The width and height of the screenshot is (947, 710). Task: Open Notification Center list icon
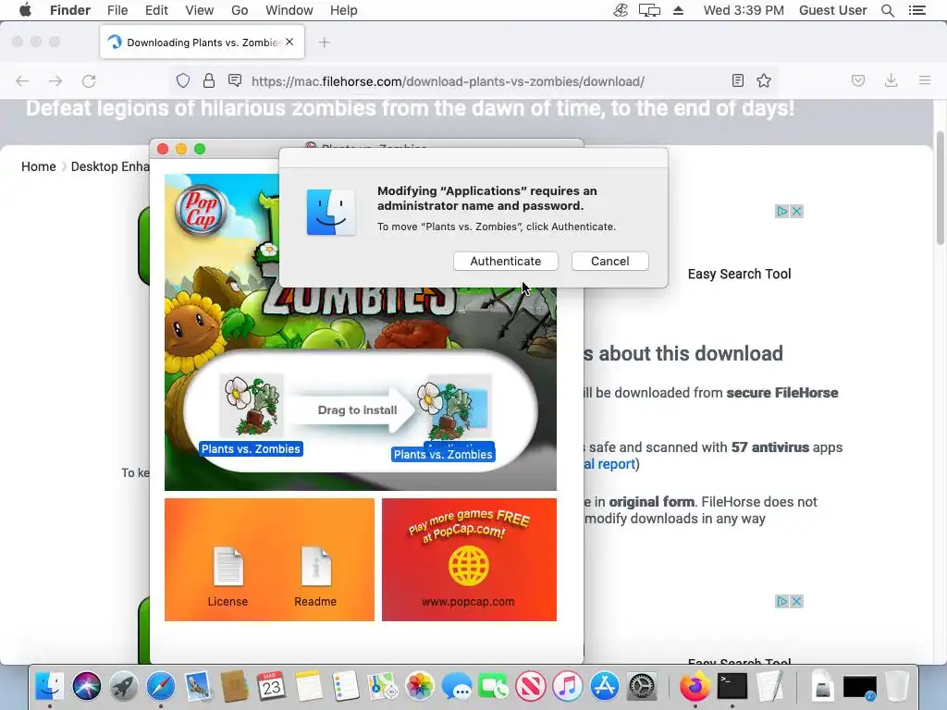pyautogui.click(x=917, y=10)
